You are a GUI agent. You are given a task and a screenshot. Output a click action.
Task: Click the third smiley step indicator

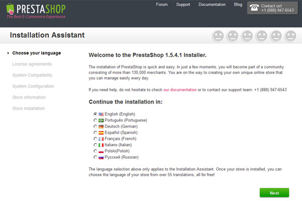click(247, 36)
